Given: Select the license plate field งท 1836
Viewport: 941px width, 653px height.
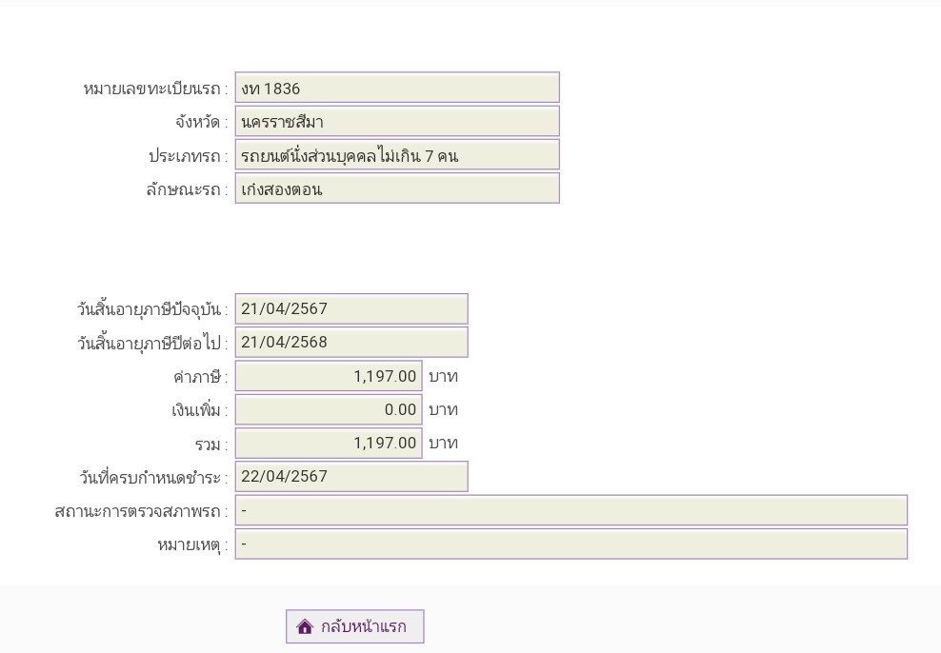Looking at the screenshot, I should coord(397,88).
